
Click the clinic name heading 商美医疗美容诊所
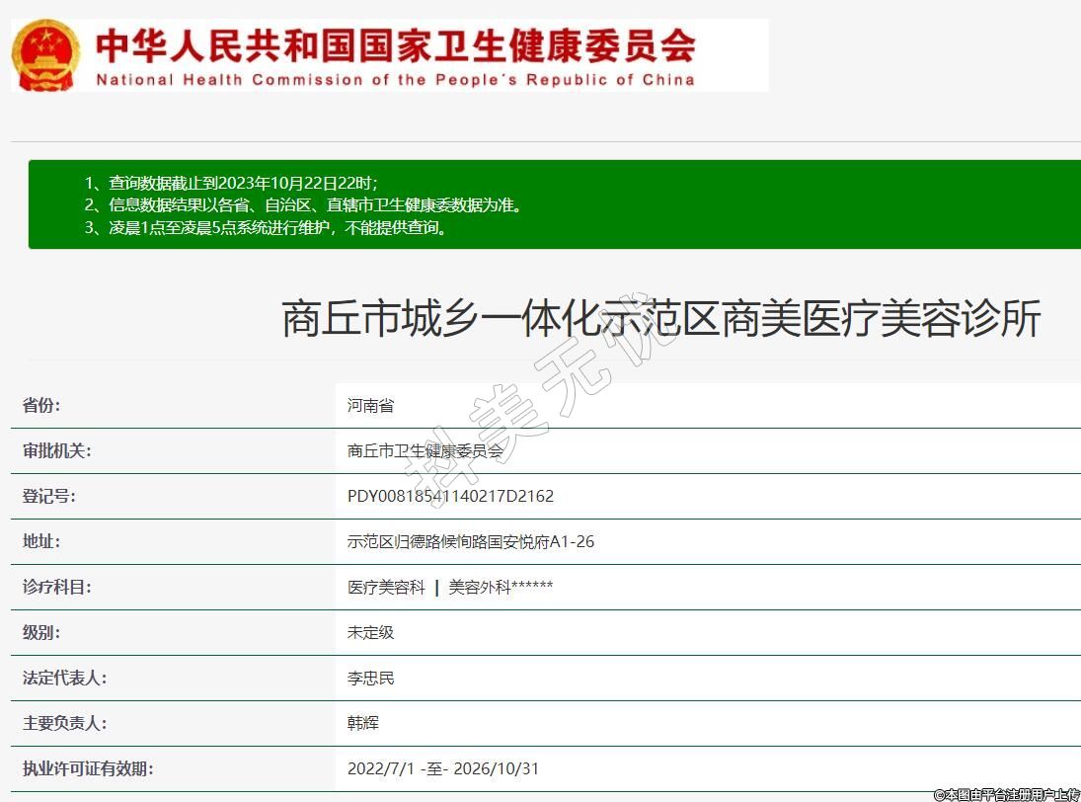point(660,320)
